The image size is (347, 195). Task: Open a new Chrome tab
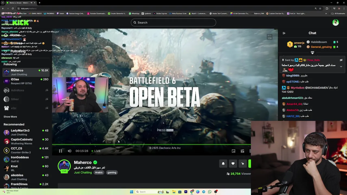pos(40,3)
